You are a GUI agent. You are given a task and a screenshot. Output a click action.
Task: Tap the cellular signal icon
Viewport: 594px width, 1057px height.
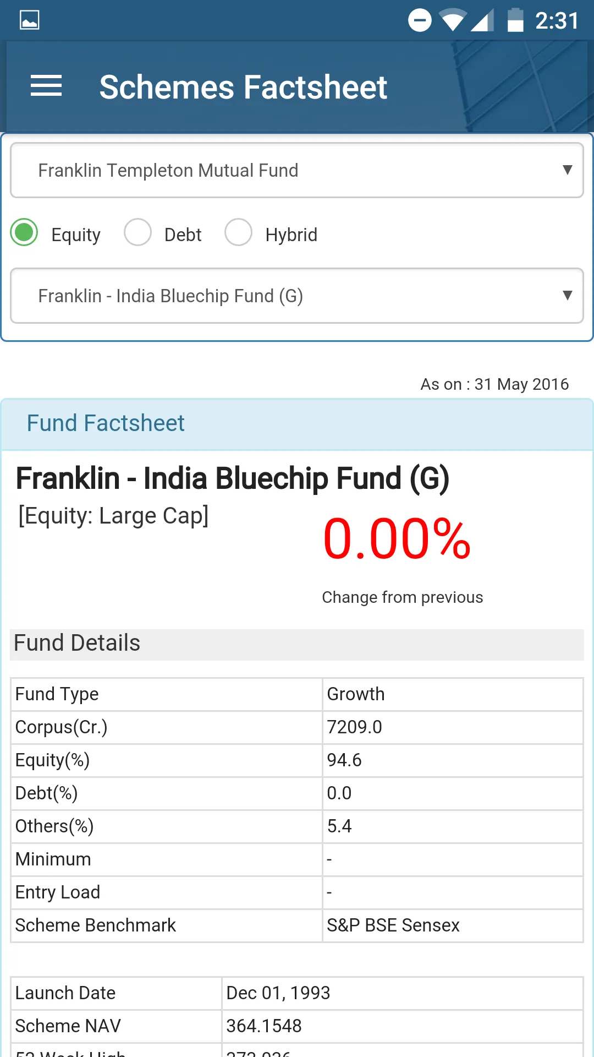coord(482,21)
